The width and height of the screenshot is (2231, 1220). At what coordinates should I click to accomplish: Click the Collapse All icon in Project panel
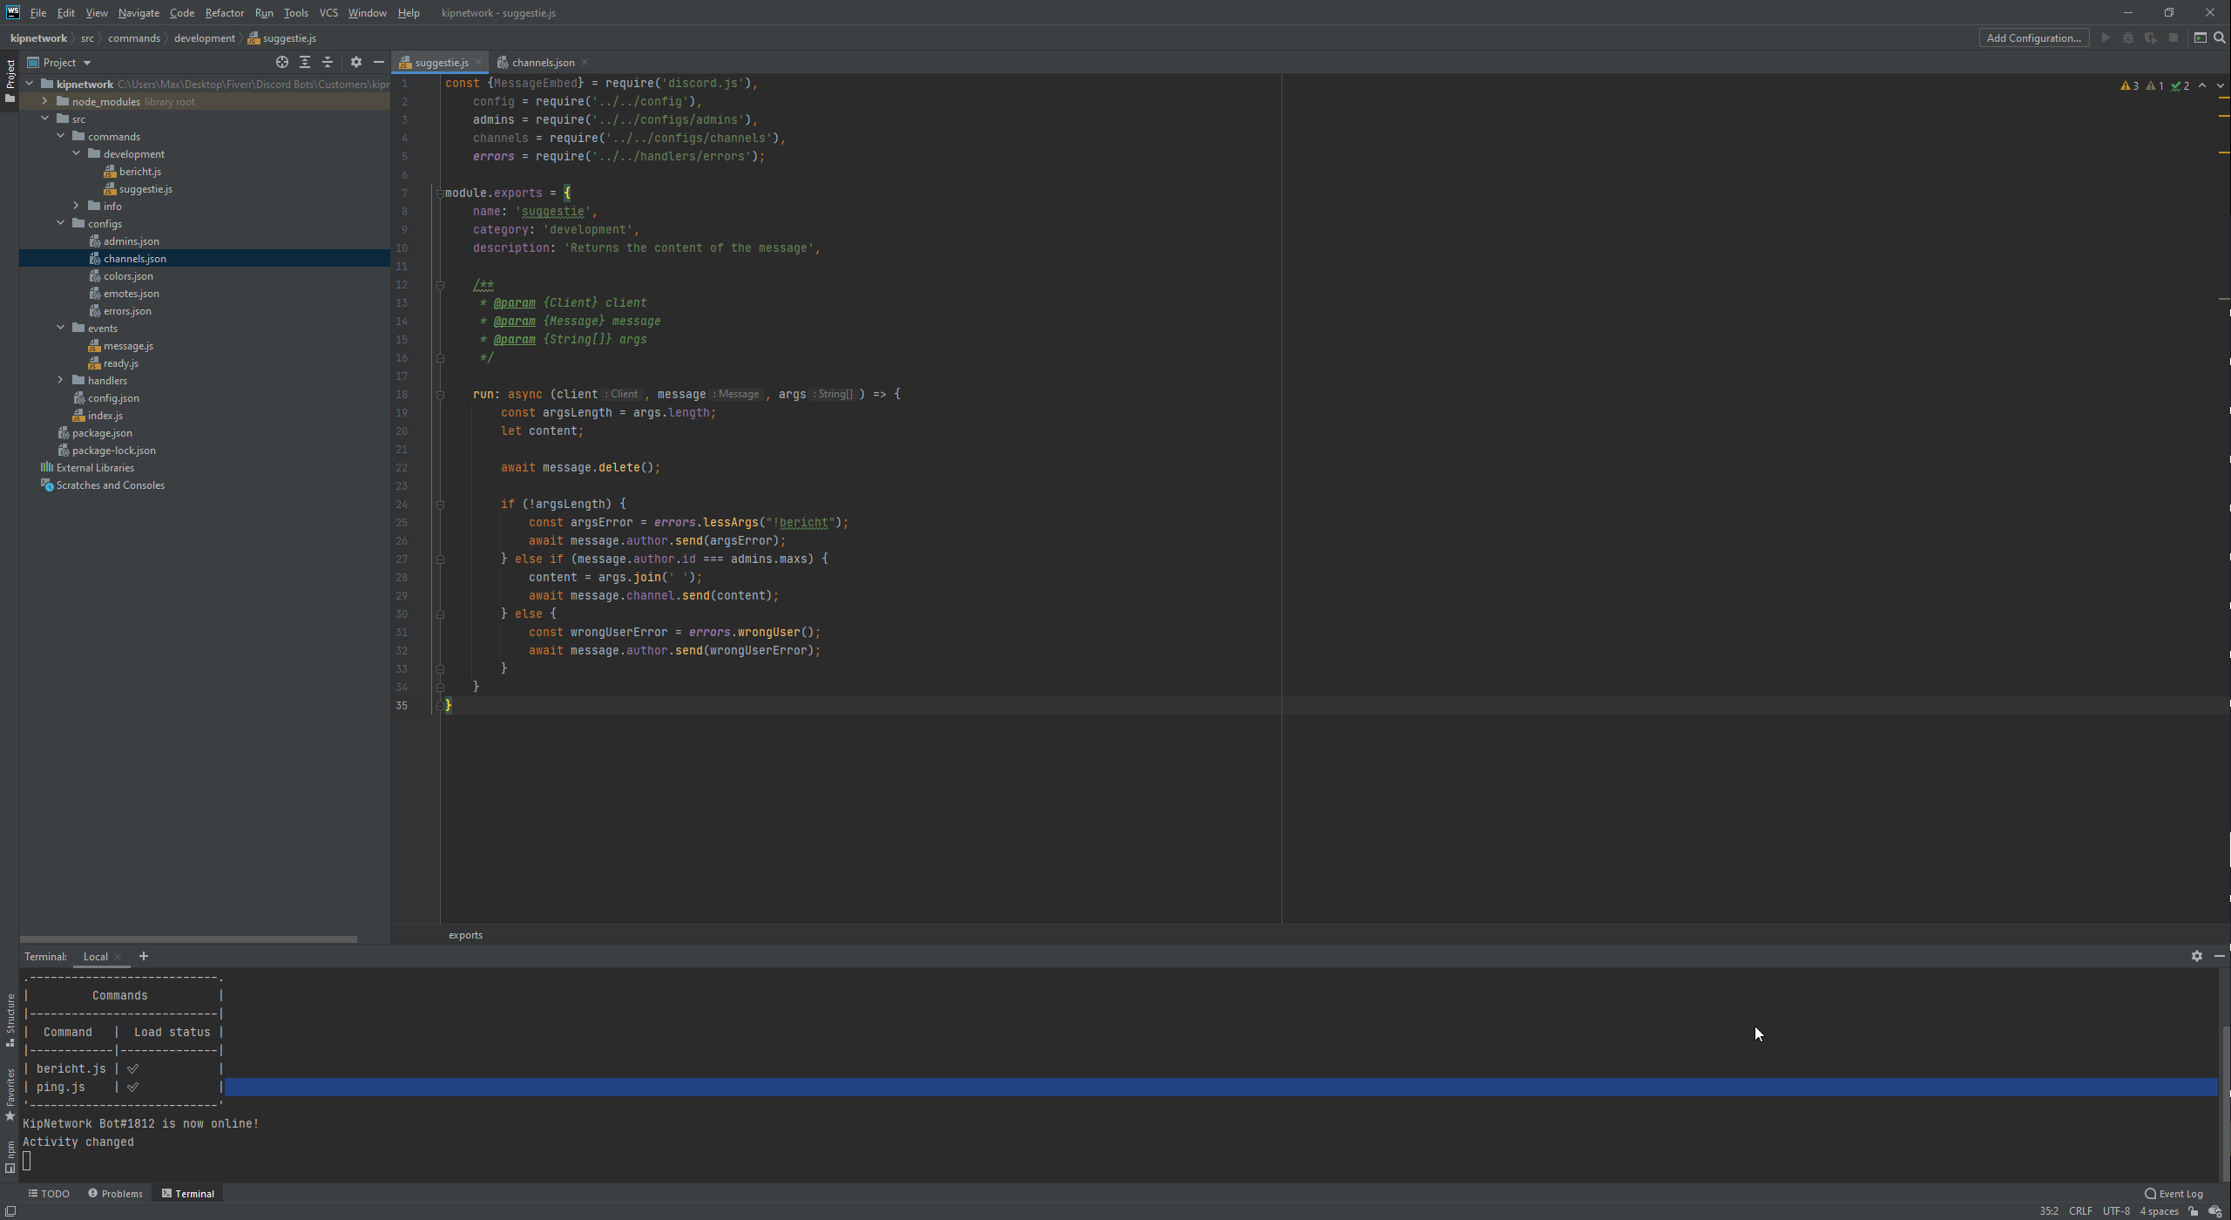tap(328, 62)
